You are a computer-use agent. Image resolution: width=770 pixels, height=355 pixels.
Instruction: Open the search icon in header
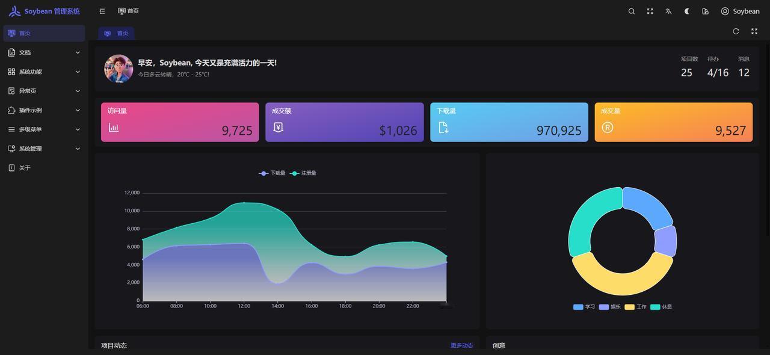pos(632,11)
